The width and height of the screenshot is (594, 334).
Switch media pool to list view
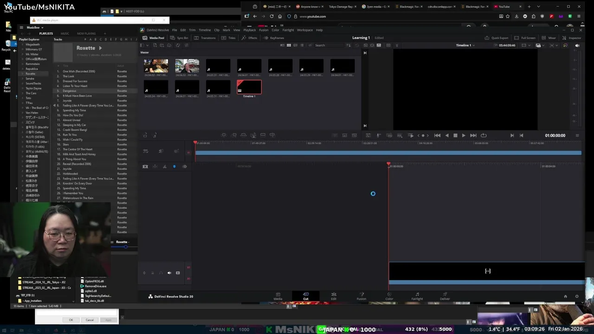coord(302,45)
